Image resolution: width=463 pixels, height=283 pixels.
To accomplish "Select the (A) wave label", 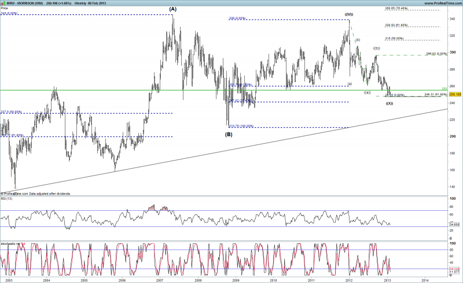I will 173,9.
